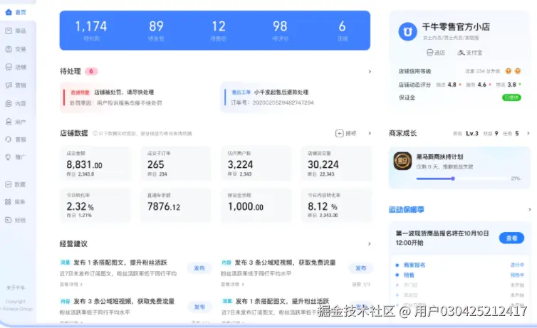Click the Lv.3 merchant level value
Viewport: 537px width, 328px height.
[472, 133]
